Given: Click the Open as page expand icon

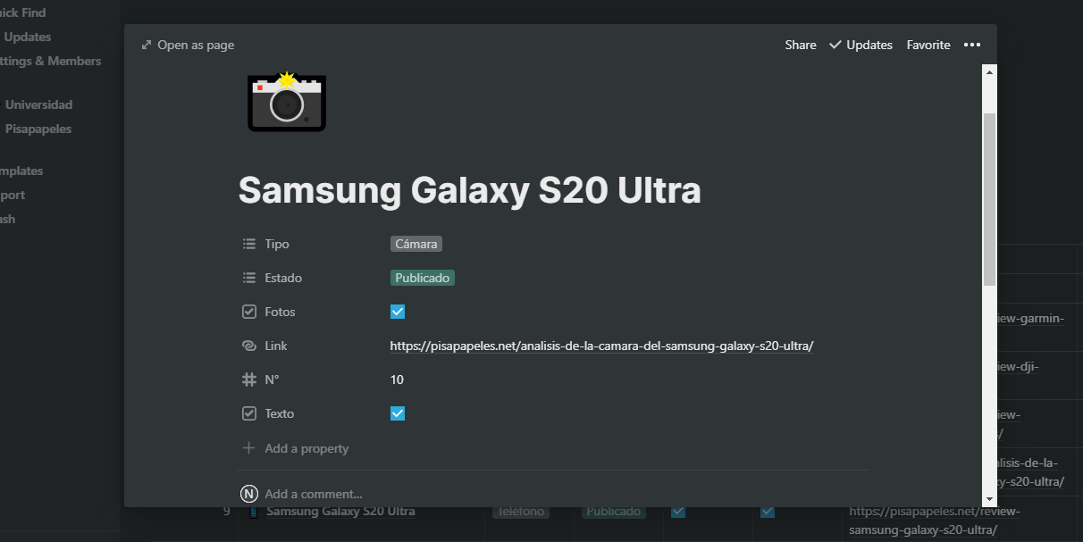Looking at the screenshot, I should point(147,45).
